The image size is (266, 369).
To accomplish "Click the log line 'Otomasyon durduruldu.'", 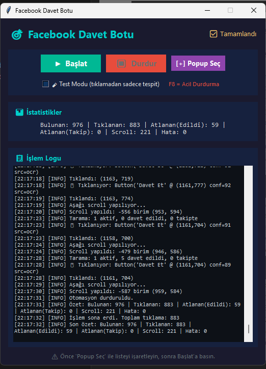I will coord(74,298).
